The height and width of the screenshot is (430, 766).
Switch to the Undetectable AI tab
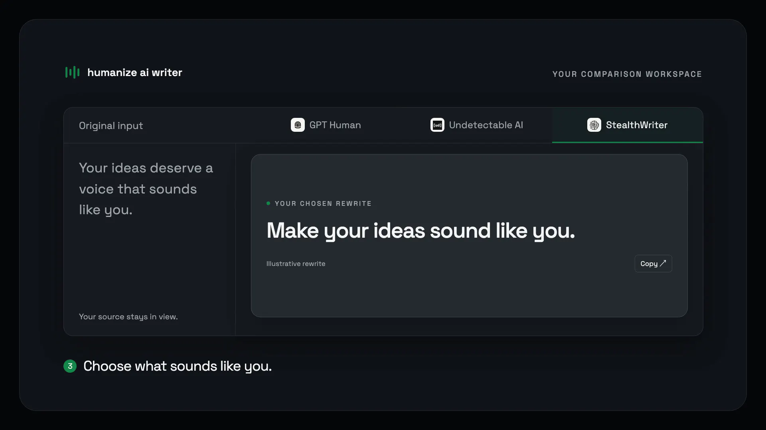tap(477, 125)
